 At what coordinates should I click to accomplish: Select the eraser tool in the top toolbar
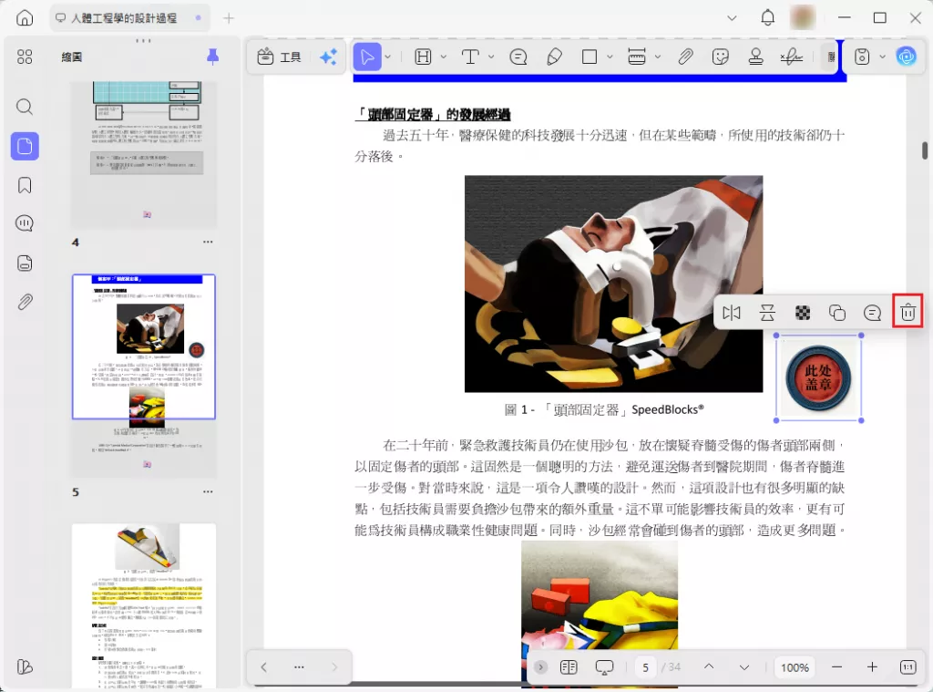click(x=554, y=57)
